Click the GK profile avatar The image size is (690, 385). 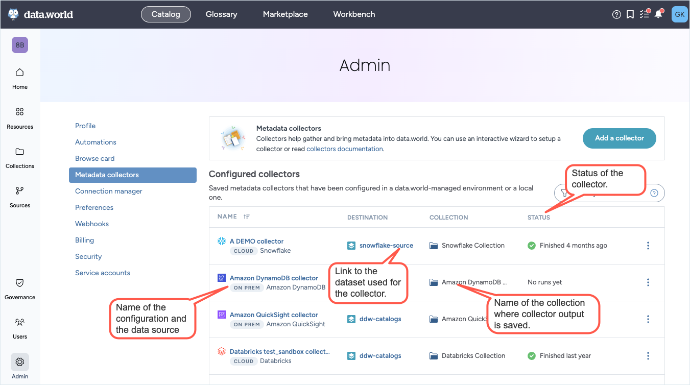coord(679,14)
